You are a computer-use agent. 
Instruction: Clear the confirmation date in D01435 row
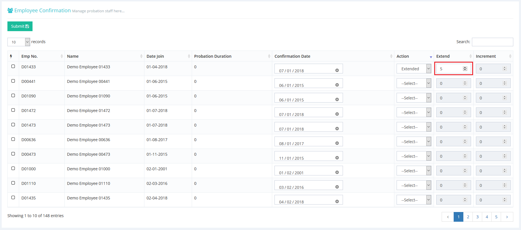(337, 201)
